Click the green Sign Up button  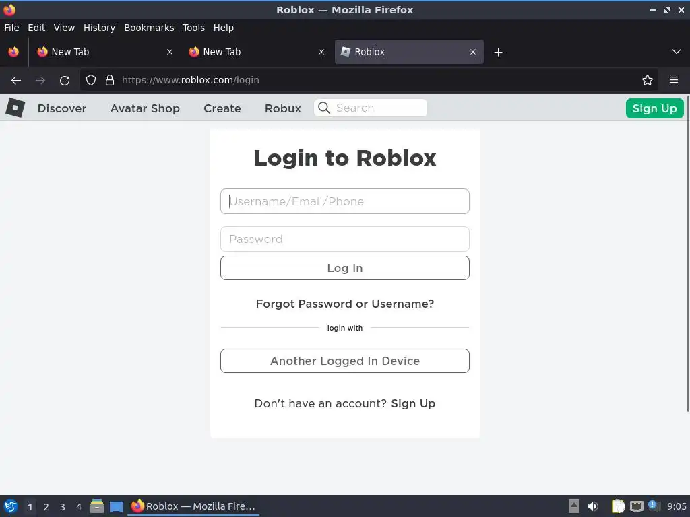point(654,108)
